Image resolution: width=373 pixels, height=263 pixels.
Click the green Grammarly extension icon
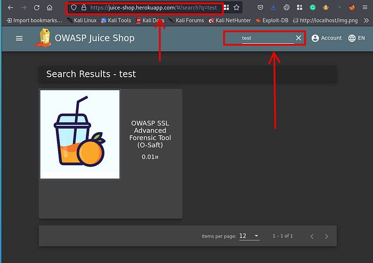(313, 7)
